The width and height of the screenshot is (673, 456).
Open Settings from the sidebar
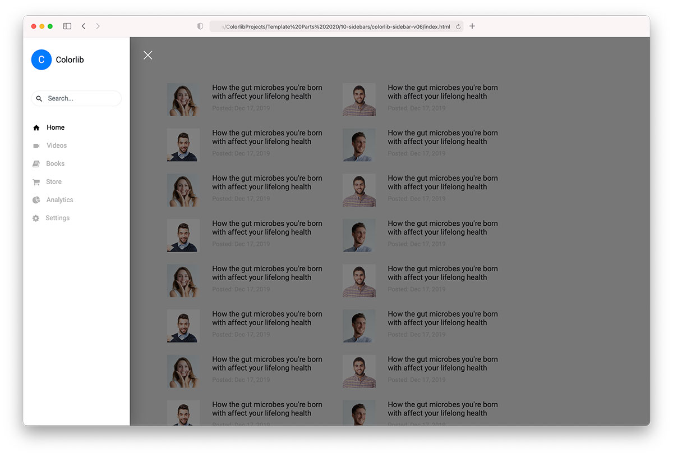pos(57,218)
